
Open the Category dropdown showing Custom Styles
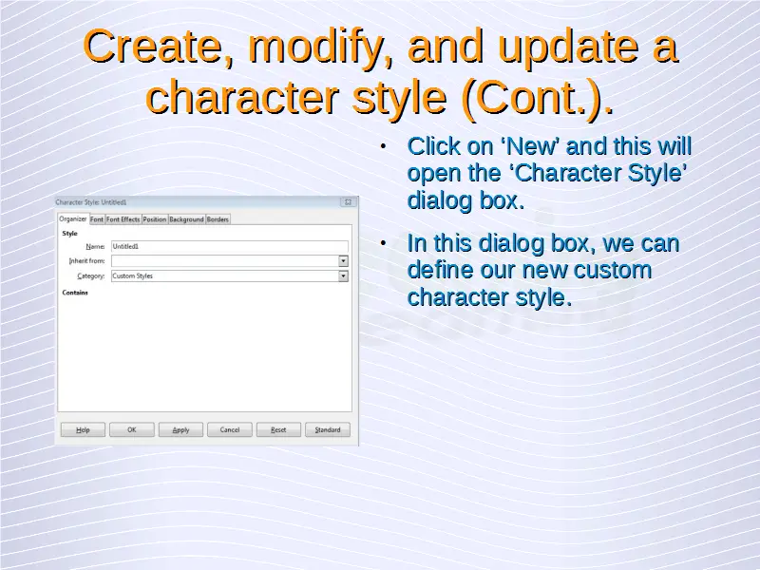[x=343, y=276]
